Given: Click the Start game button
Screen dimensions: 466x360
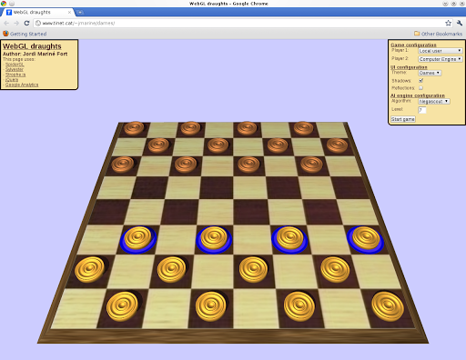Looking at the screenshot, I should tap(403, 119).
